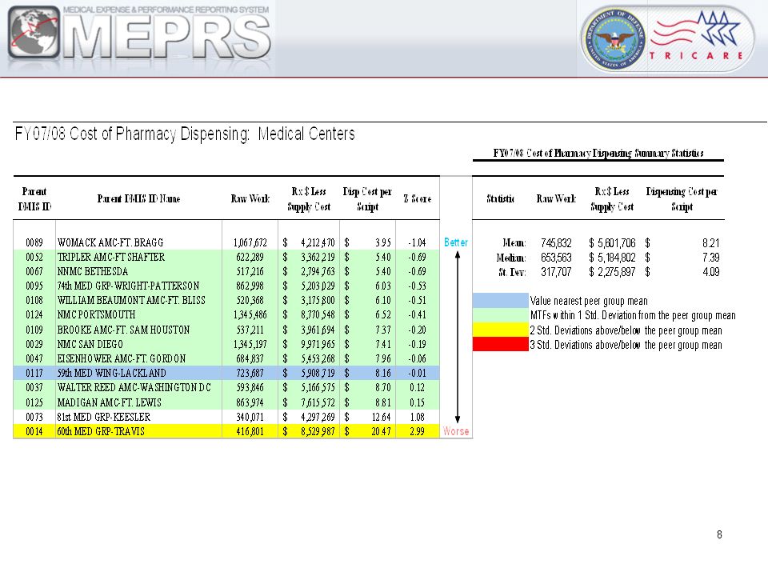Click the 'Mean:' statistic label
This screenshot has height=576, width=768.
click(514, 243)
